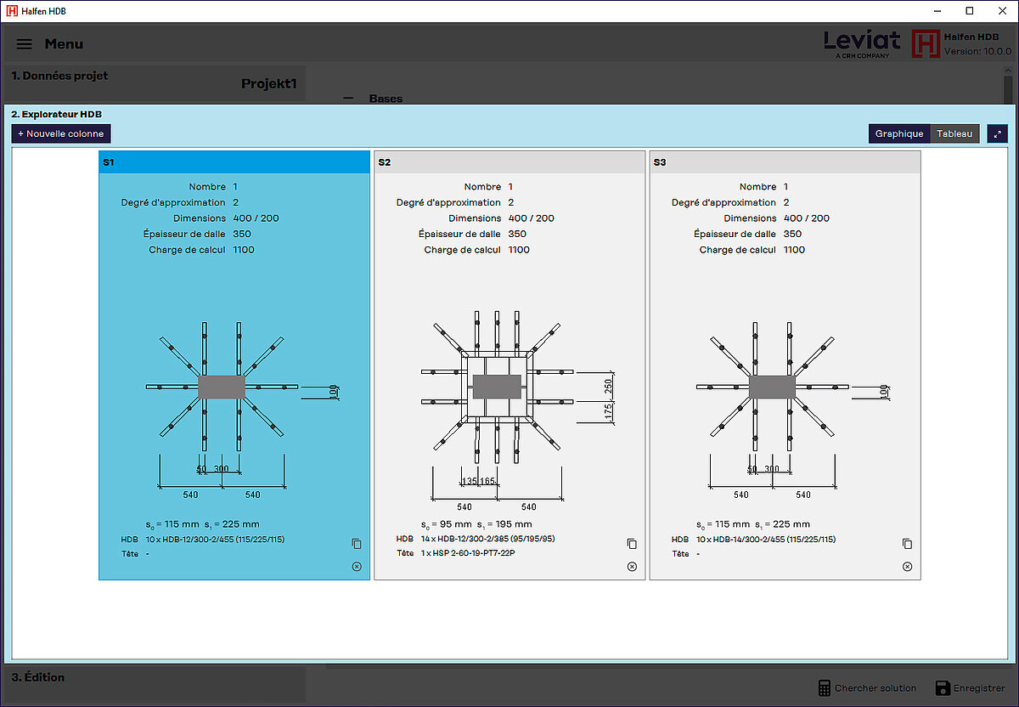This screenshot has height=707, width=1019.
Task: Click the Leviat company logo
Action: click(862, 42)
